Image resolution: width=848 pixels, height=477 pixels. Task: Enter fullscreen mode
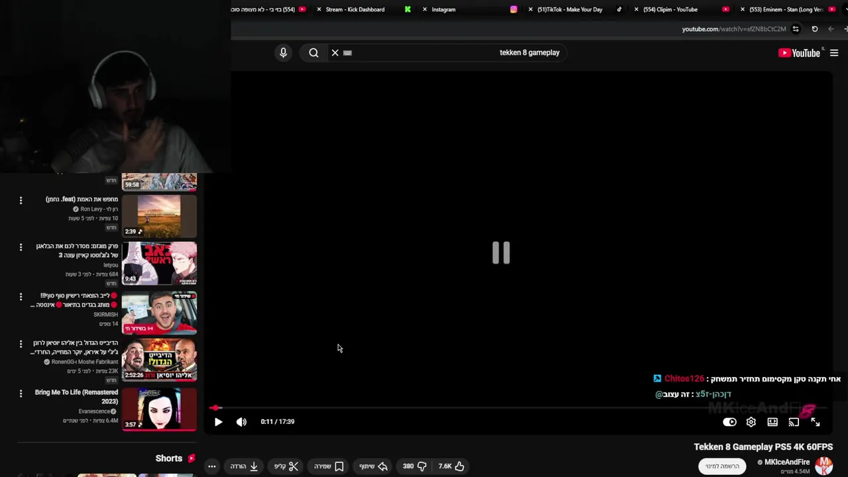[816, 422]
